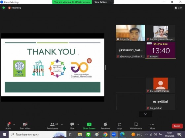Click the green Share Screen button
The image size is (185, 138).
point(89,126)
